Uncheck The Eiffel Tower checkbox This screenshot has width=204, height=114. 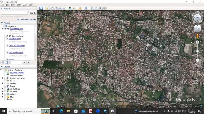7,39
